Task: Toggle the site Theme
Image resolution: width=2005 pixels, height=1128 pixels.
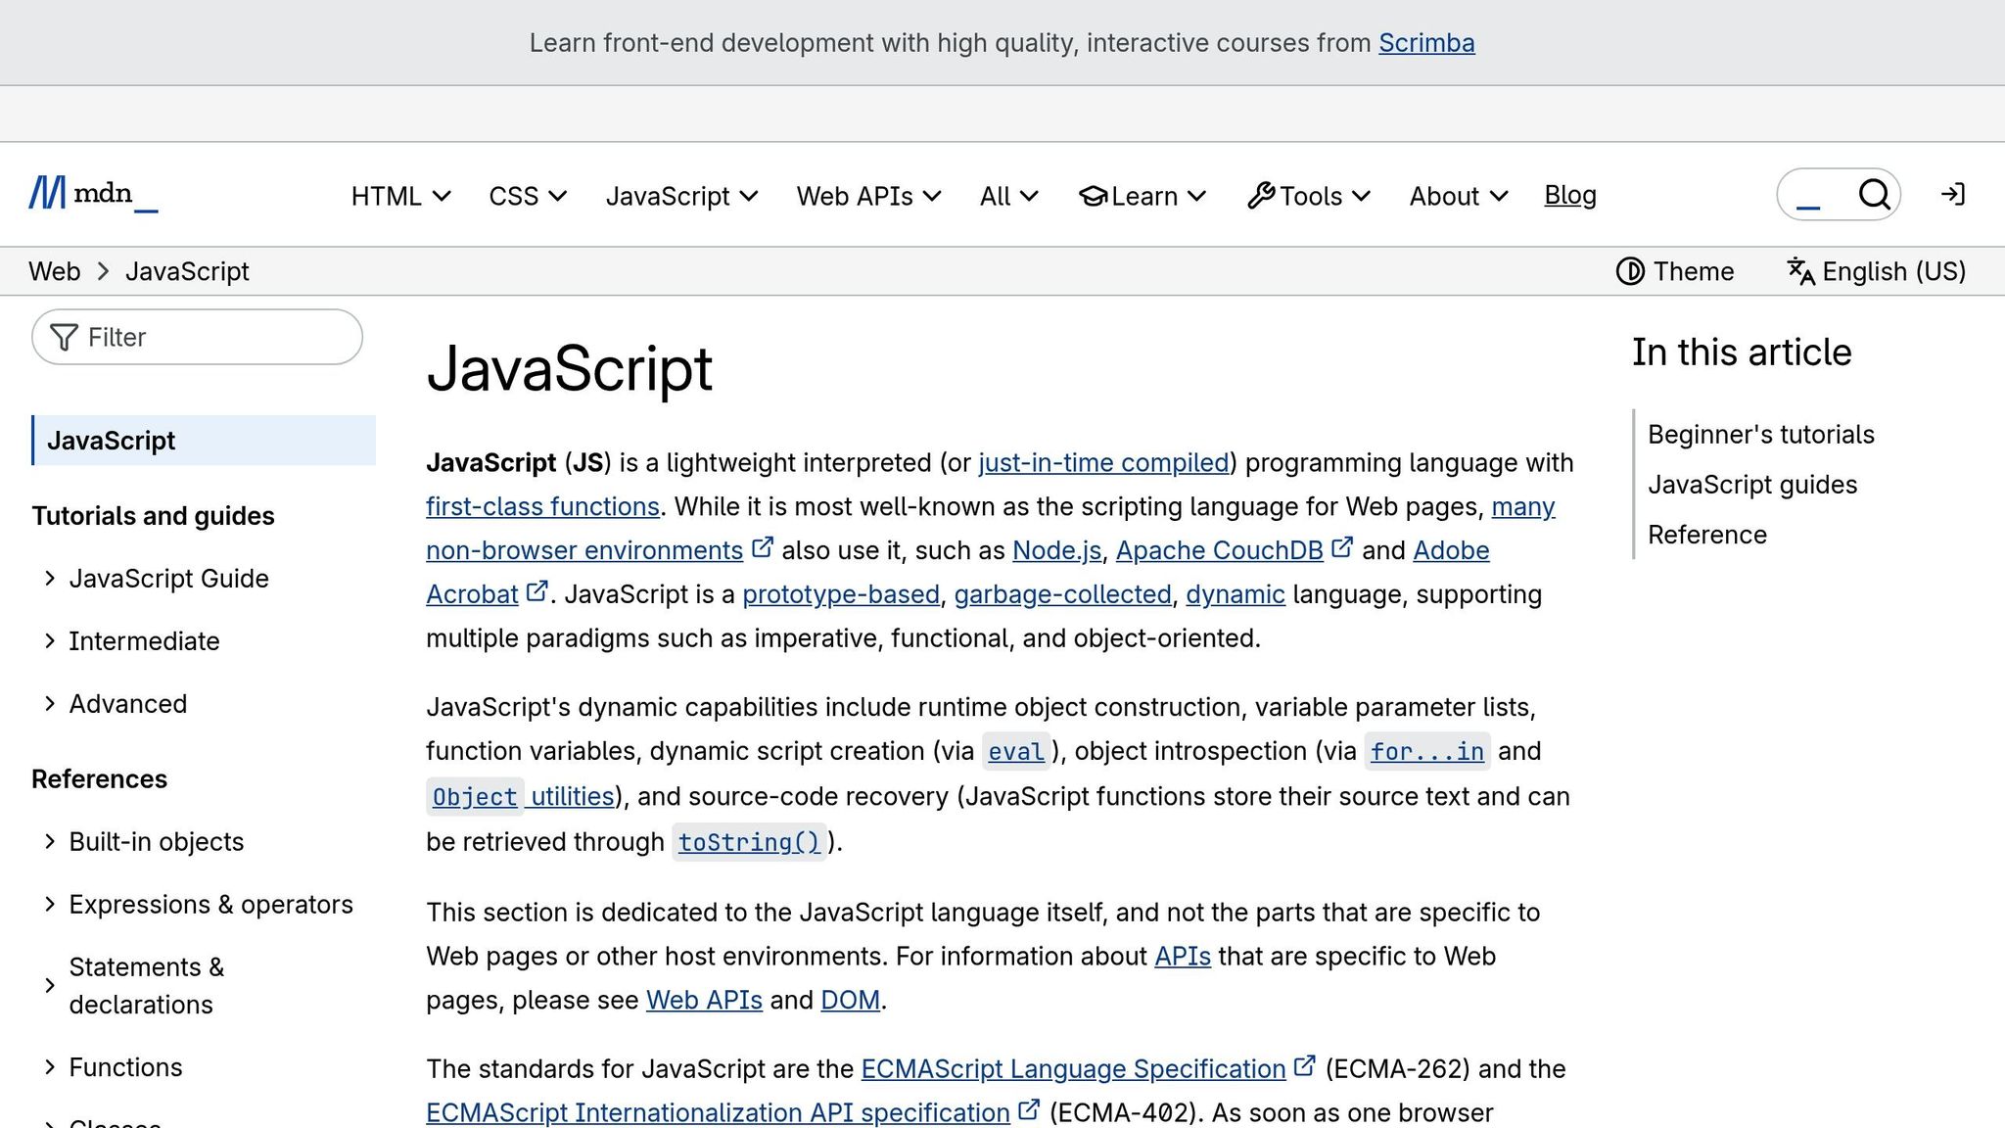Action: click(1675, 271)
